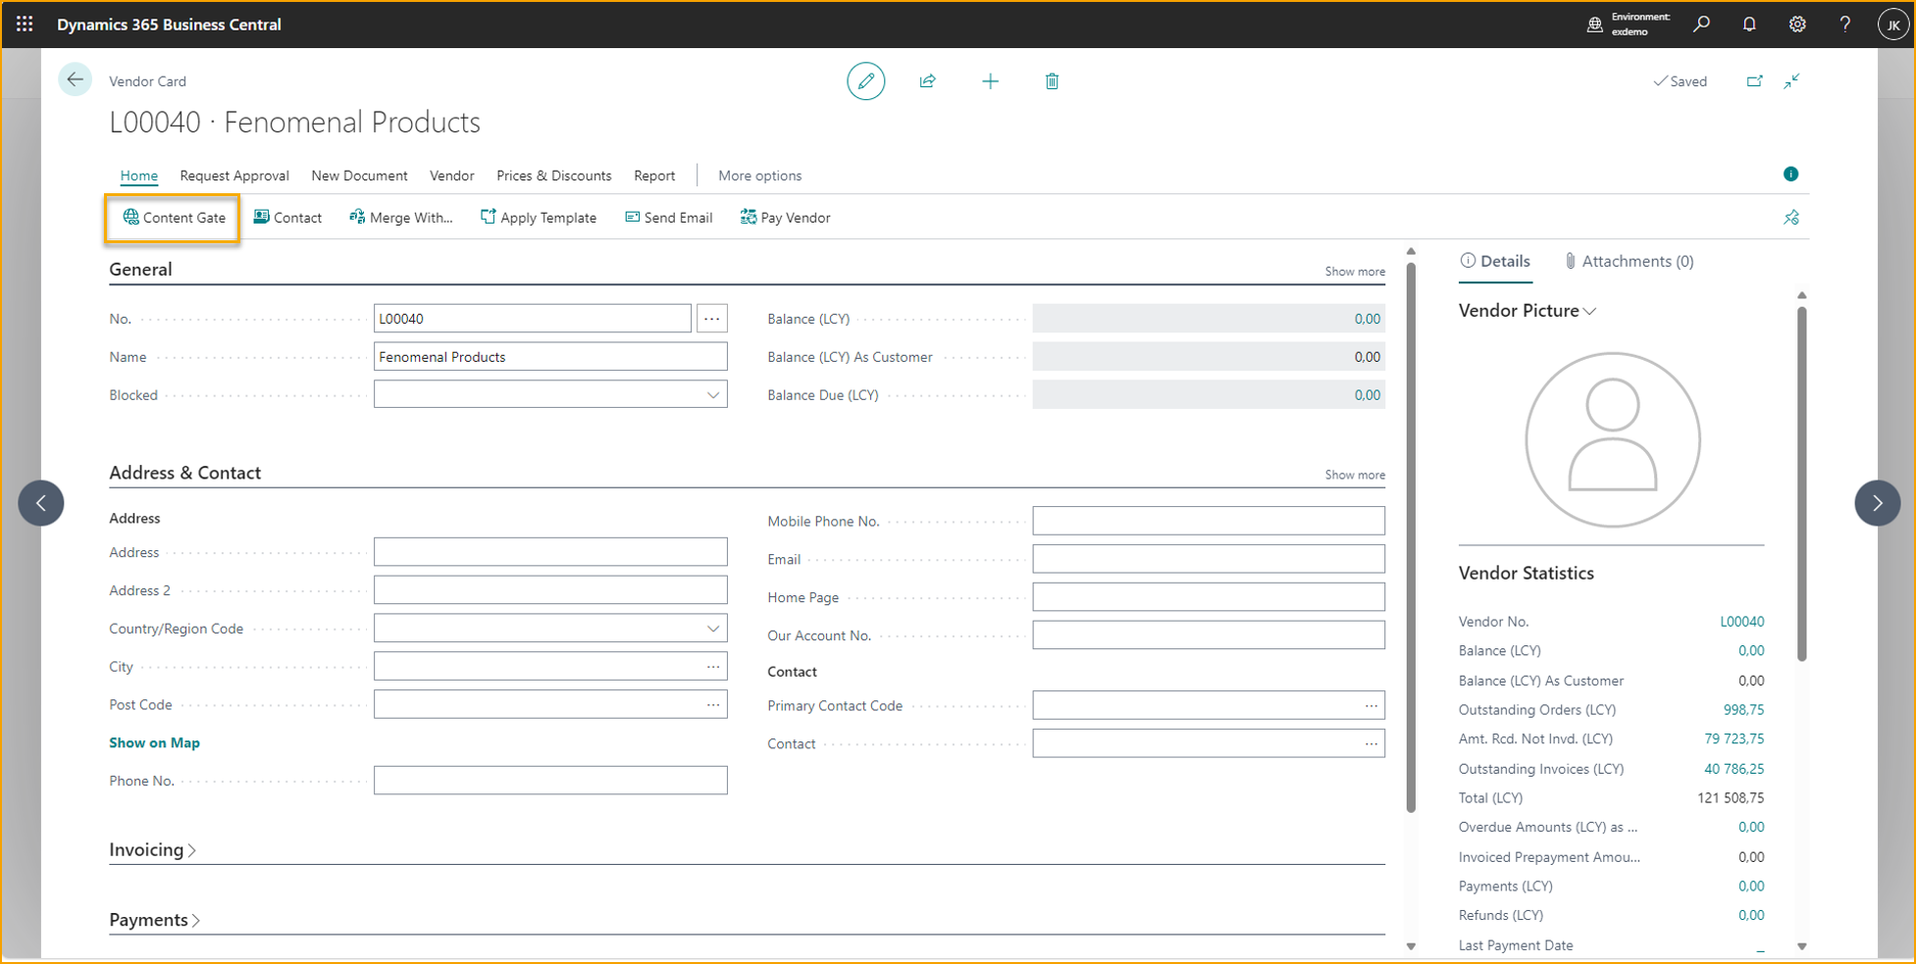Open the notifications bell icon
The image size is (1916, 964).
[1749, 25]
